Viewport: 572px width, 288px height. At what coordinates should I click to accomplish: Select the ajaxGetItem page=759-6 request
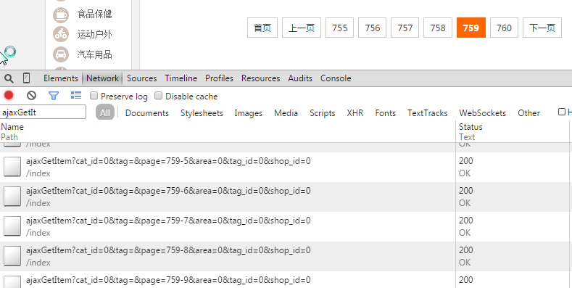coord(168,191)
